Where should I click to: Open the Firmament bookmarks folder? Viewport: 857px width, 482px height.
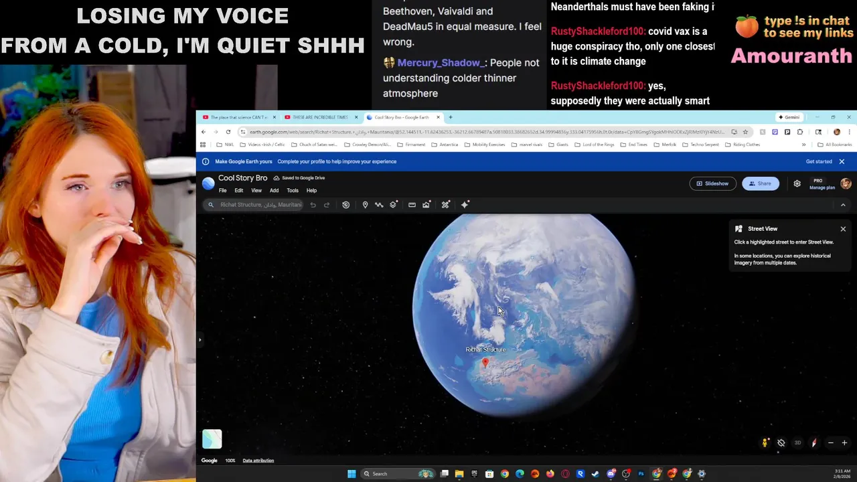[410, 145]
